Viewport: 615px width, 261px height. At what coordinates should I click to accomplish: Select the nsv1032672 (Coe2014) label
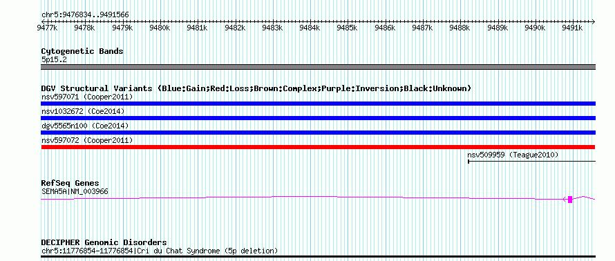[x=83, y=111]
